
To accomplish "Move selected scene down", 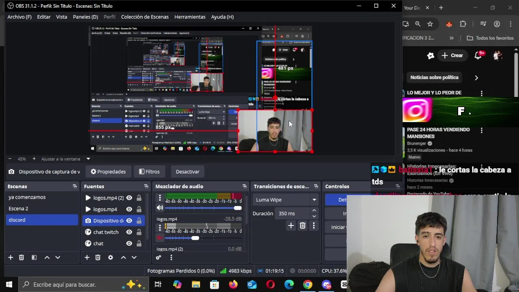I will click(x=58, y=258).
